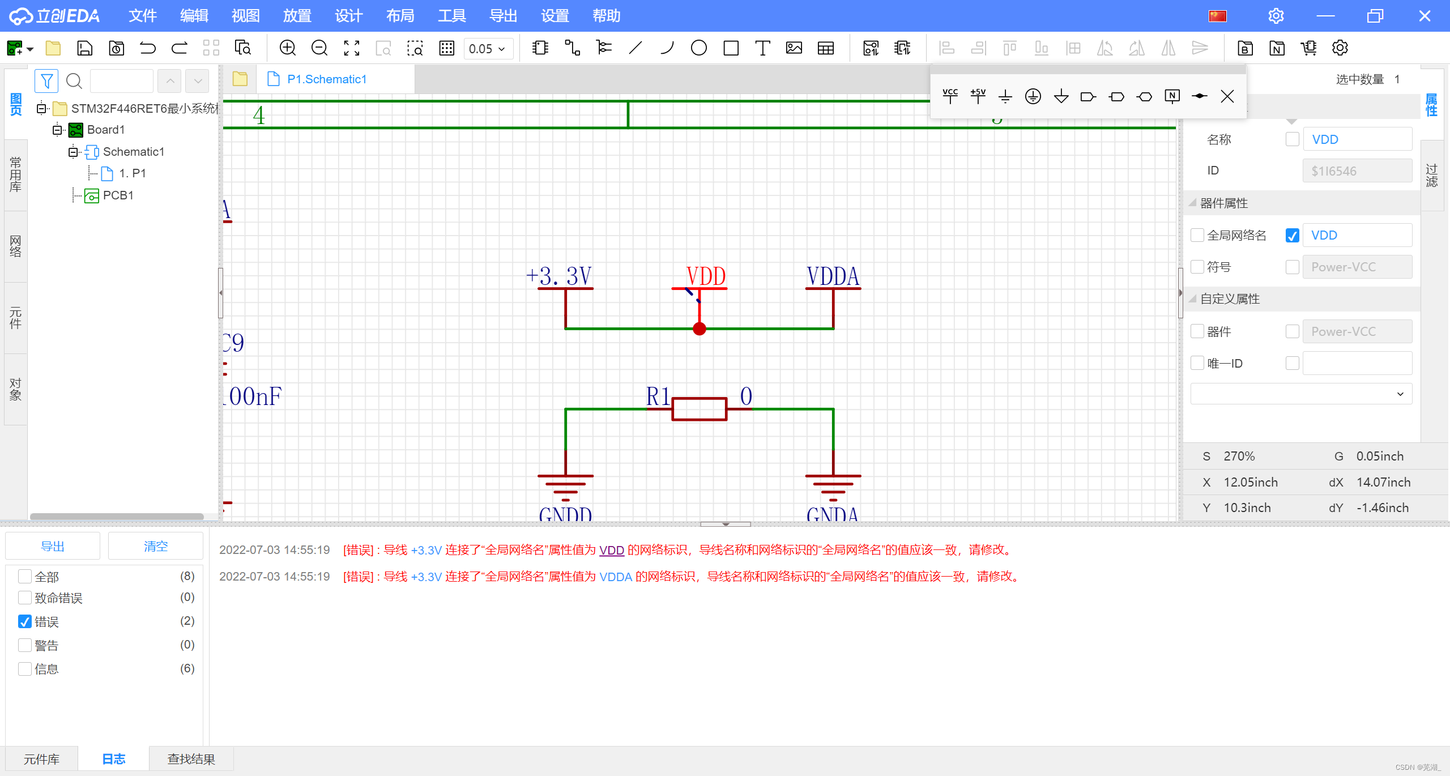Viewport: 1450px width, 776px height.
Task: Click the 导出 log button
Action: pos(53,546)
